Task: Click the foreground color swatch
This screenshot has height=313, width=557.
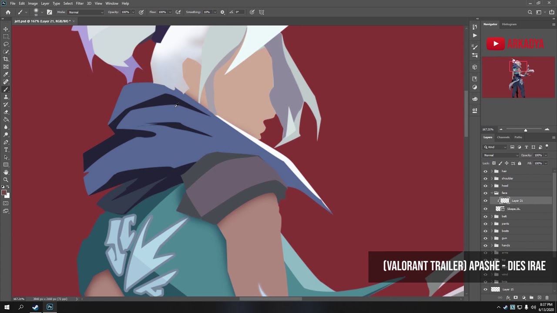Action: click(x=4, y=193)
